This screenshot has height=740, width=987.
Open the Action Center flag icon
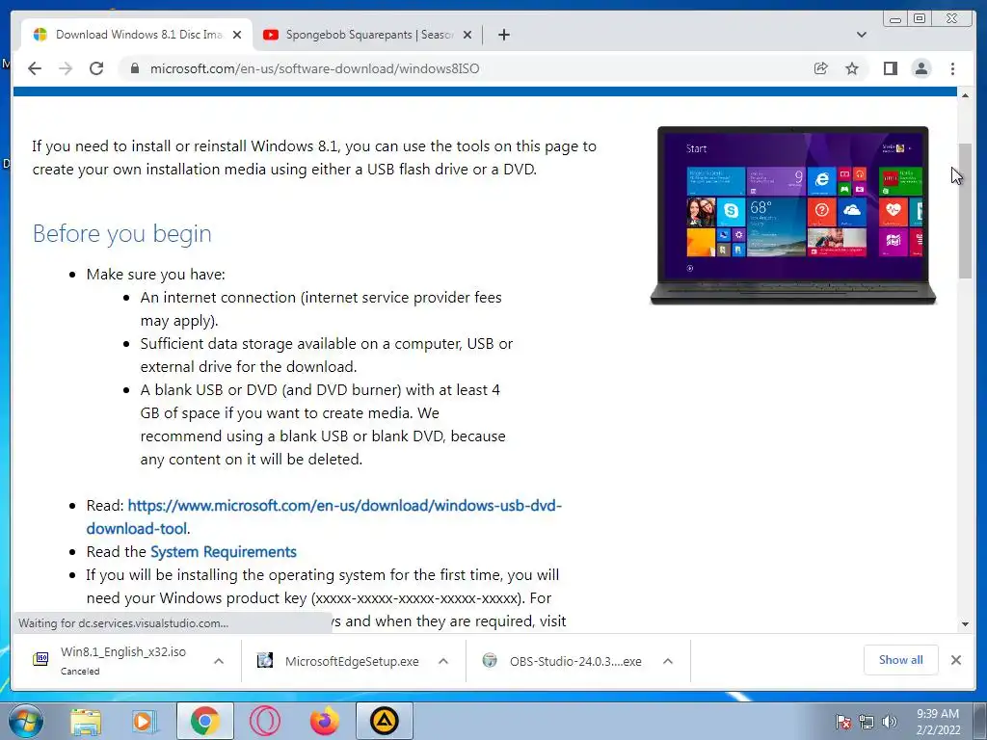(843, 722)
